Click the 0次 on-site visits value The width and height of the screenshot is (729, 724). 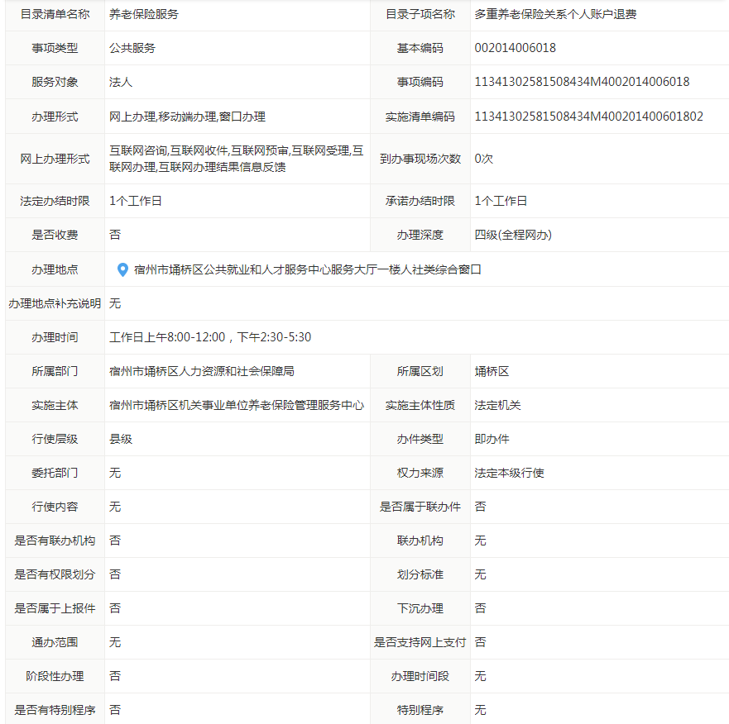tap(483, 158)
